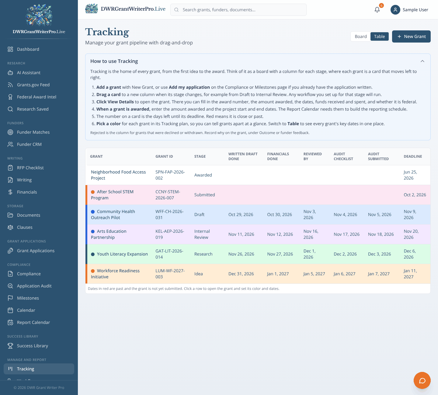Open the Dashboard grid icon

[10, 49]
